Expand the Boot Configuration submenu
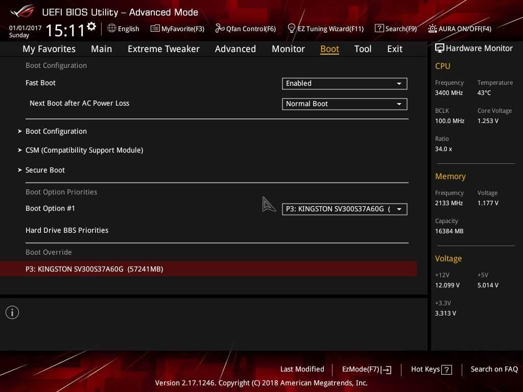523x392 pixels. click(x=56, y=131)
